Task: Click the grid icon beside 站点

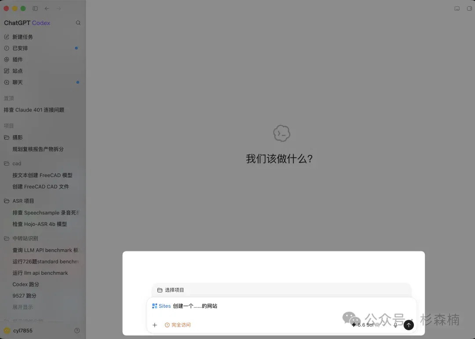Action: coord(7,71)
